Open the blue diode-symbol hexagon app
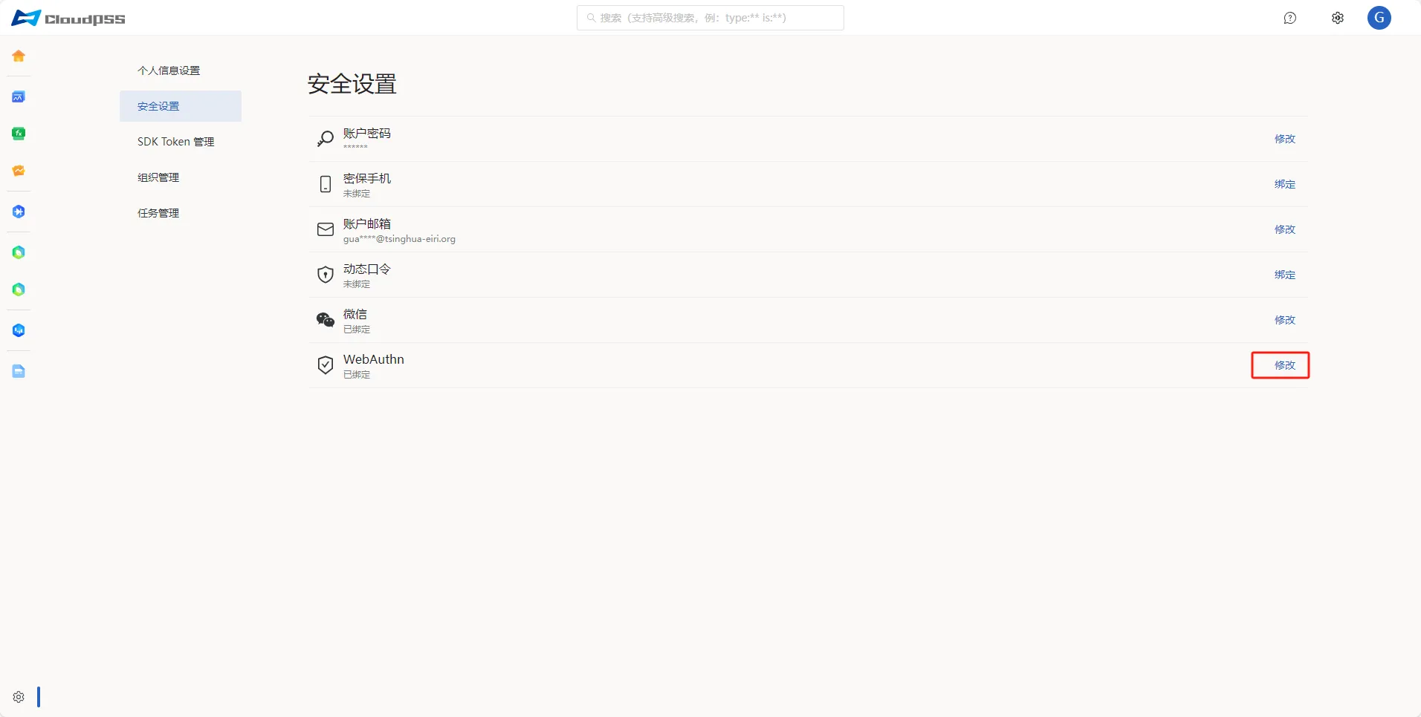 coord(19,212)
